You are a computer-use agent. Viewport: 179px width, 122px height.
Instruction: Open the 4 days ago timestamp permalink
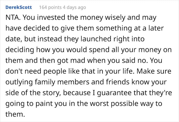[74, 7]
